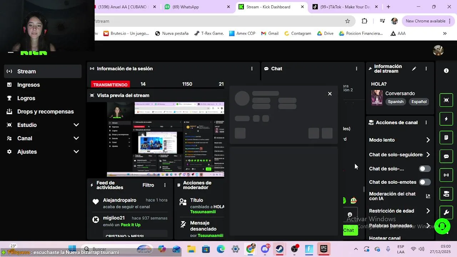Open Acciones de canal three-dot menu

(426, 122)
